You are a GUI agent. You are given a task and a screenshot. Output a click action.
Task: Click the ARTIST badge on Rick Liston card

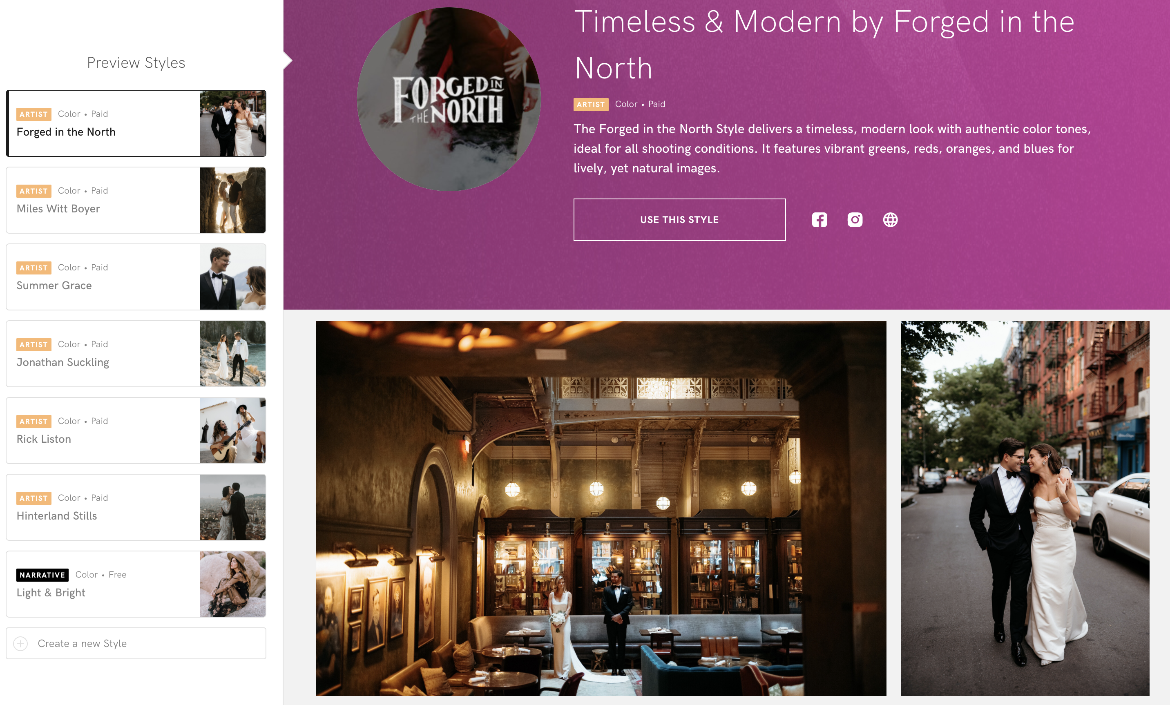pos(34,421)
